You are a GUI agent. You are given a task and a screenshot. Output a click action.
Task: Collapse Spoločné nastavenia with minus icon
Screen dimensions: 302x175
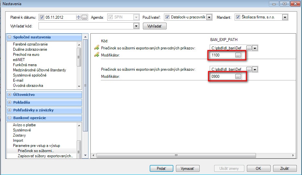(x=9, y=37)
